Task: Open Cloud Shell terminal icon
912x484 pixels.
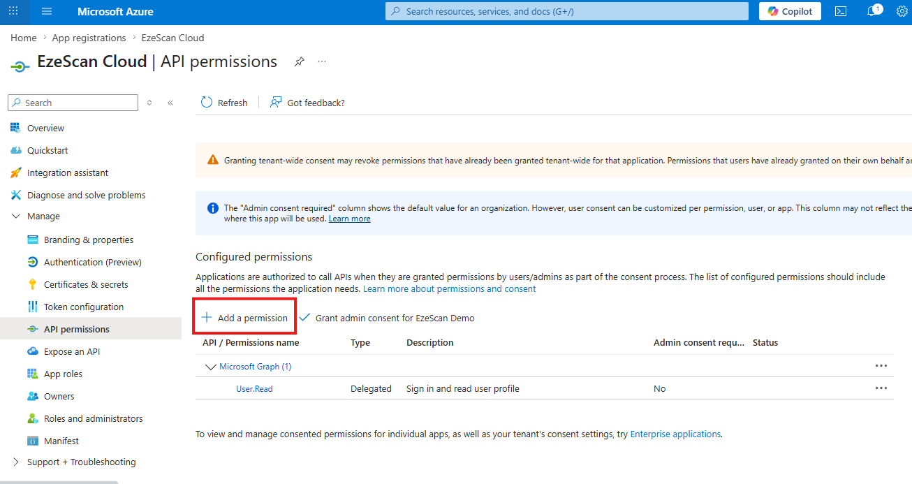Action: click(x=841, y=11)
